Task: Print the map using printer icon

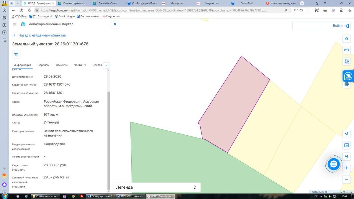Action: [x=347, y=84]
